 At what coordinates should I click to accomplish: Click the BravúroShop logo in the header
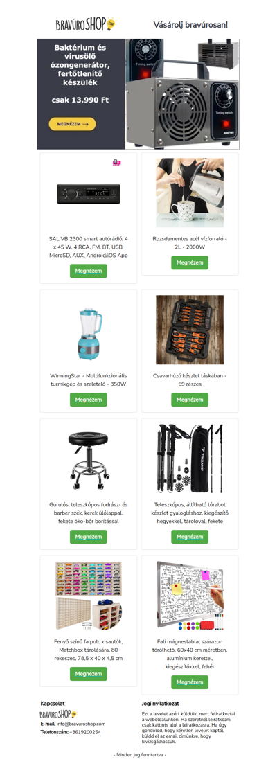[87, 24]
